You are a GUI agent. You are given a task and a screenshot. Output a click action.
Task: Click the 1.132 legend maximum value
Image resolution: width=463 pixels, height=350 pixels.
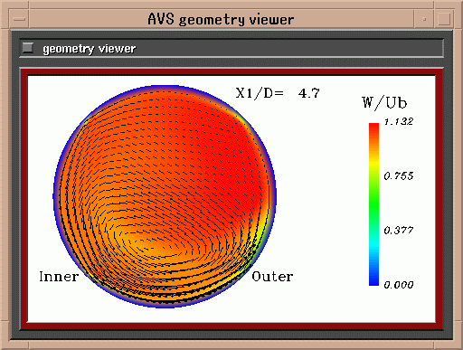coord(399,121)
